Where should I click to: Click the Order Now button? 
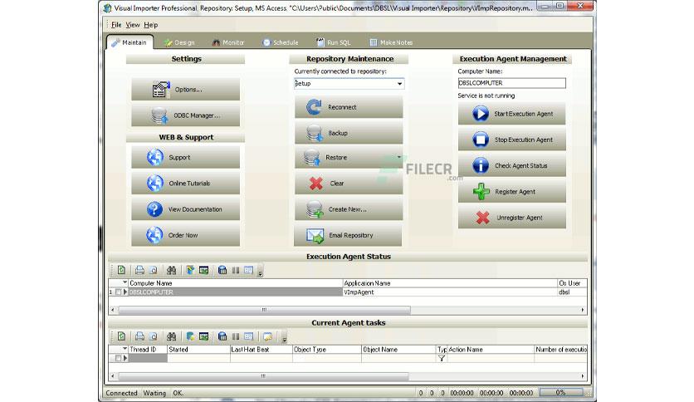[x=185, y=235]
